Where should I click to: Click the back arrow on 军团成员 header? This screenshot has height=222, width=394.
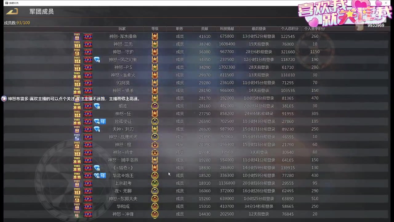tap(11, 11)
